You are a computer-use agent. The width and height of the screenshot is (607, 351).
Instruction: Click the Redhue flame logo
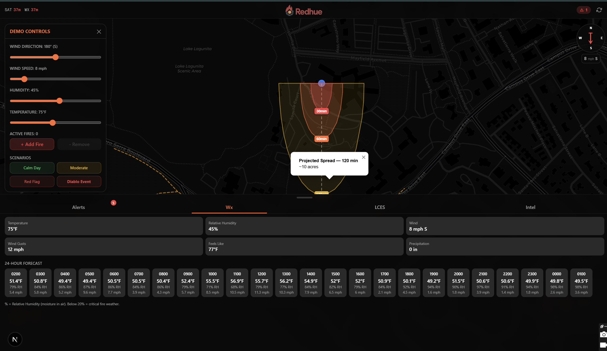click(289, 11)
